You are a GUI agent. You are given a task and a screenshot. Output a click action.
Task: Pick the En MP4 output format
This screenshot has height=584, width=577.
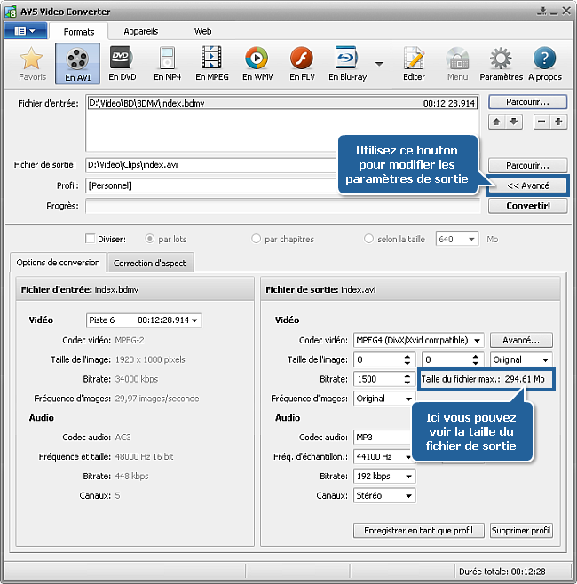(166, 63)
